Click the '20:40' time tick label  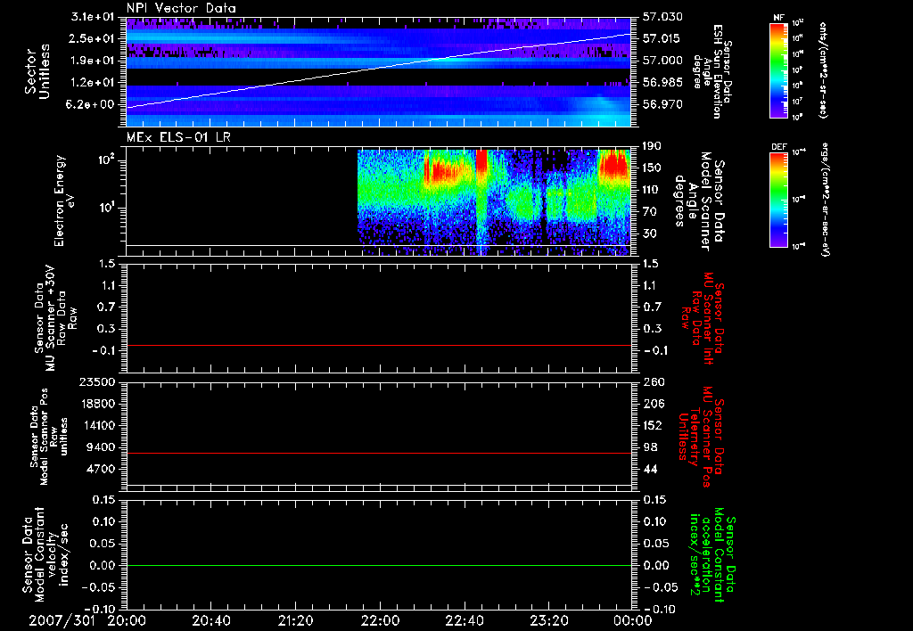pyautogui.click(x=210, y=620)
